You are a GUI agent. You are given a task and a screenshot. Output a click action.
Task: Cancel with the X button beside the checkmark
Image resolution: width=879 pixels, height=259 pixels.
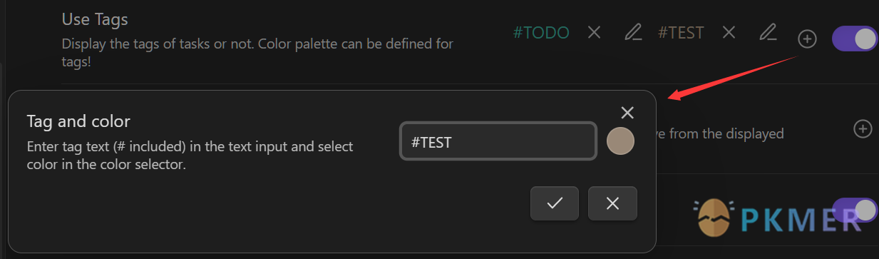(612, 203)
